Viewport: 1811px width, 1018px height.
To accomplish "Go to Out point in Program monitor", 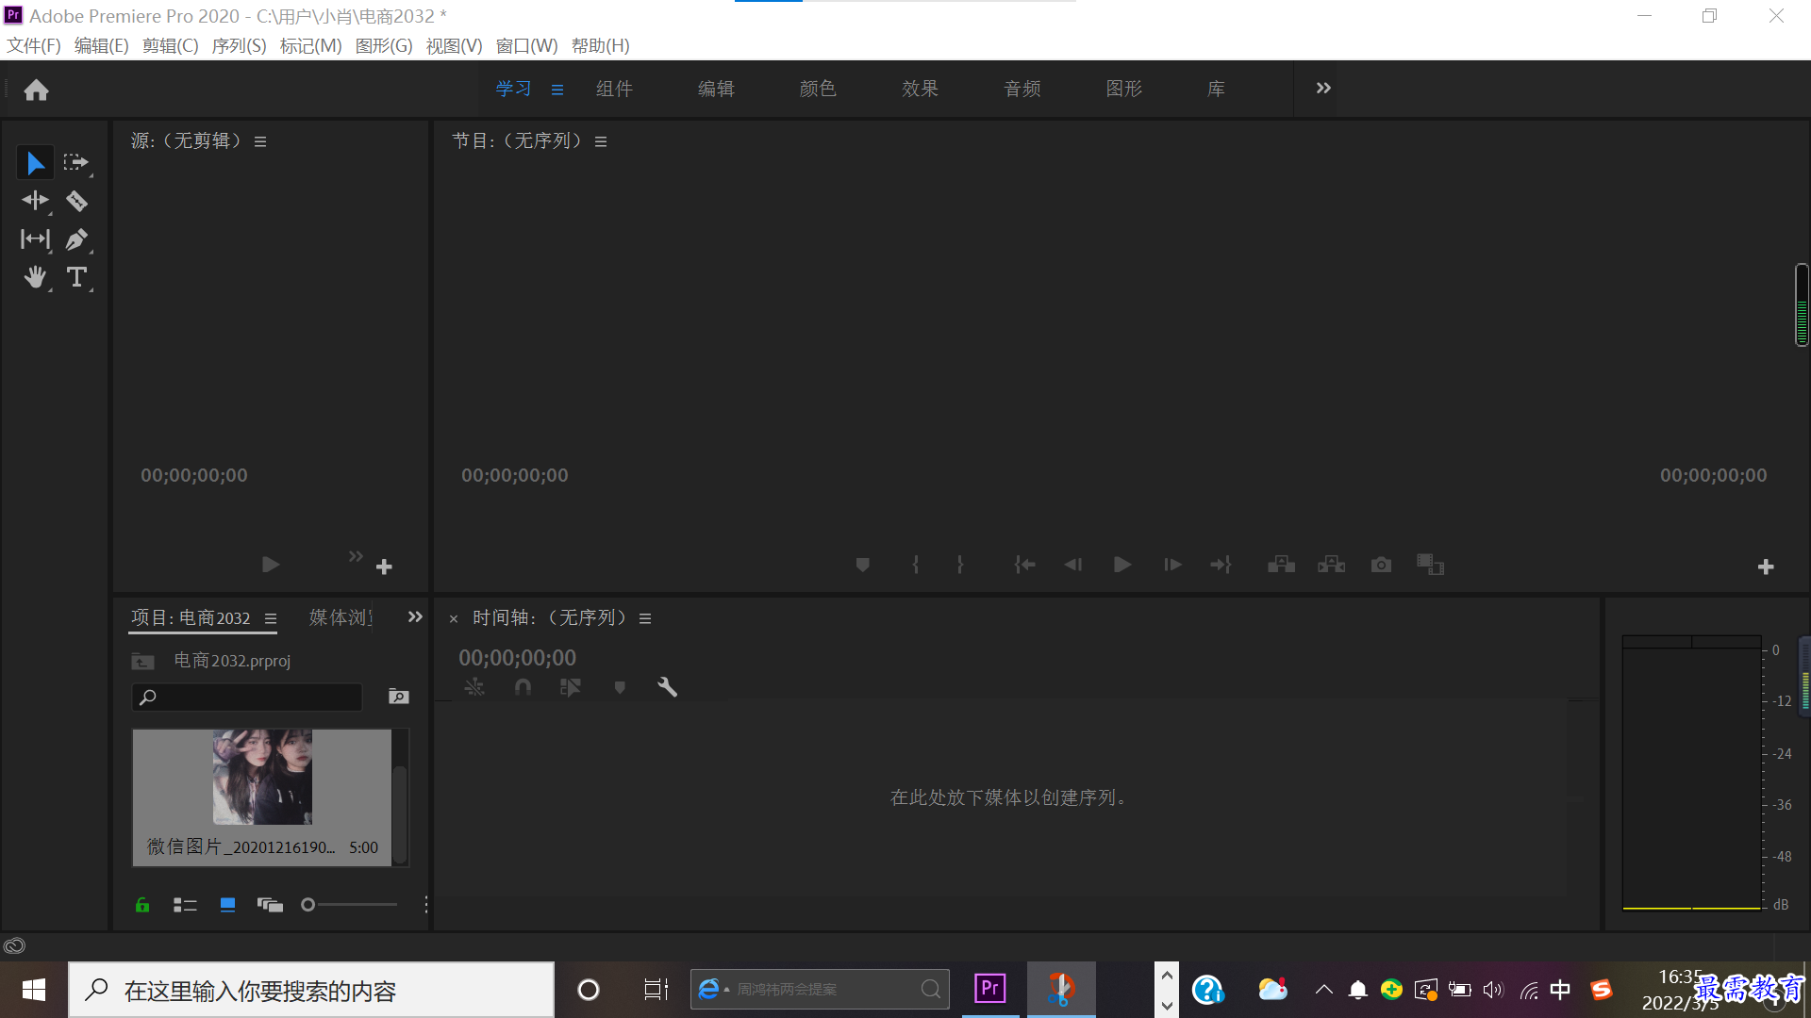I will 1221,565.
